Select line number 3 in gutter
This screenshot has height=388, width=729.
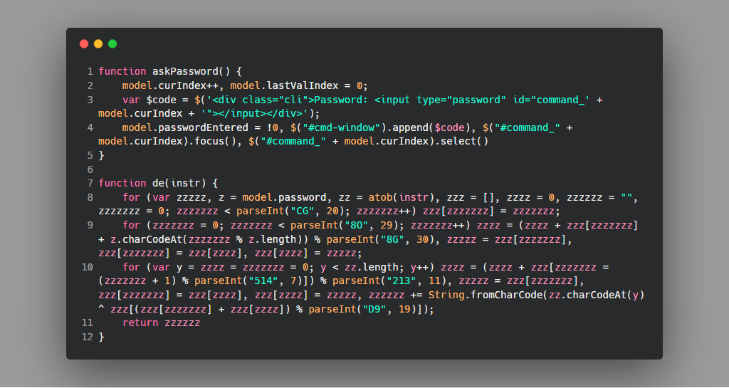90,100
